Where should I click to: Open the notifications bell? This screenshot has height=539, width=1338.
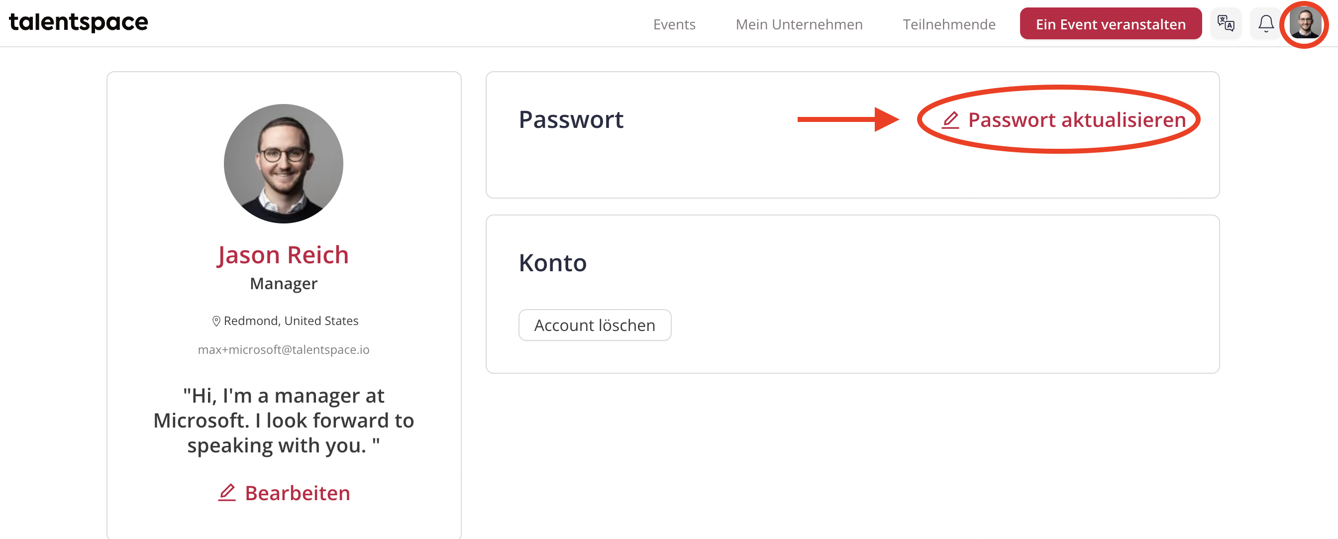pyautogui.click(x=1266, y=23)
